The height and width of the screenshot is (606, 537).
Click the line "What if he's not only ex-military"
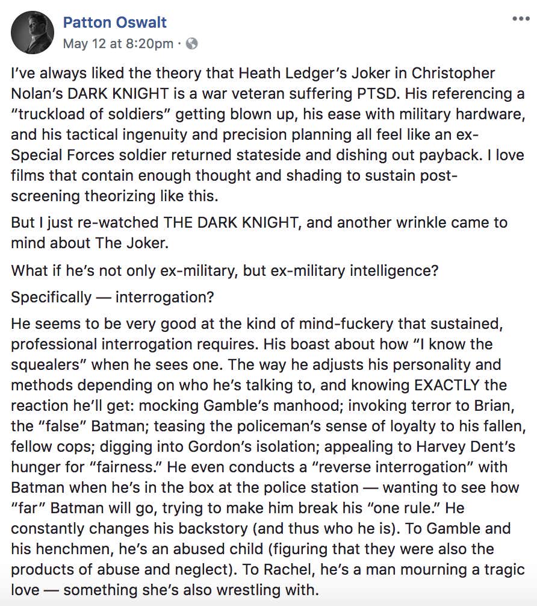click(x=224, y=270)
